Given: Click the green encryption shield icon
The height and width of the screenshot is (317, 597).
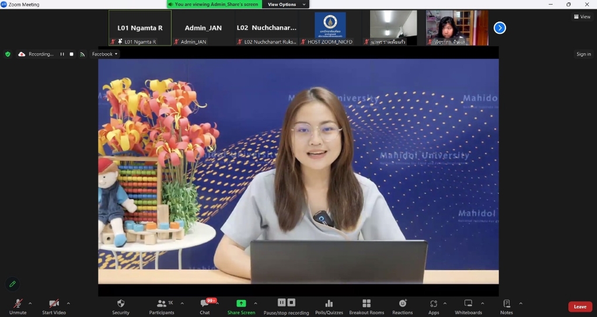Looking at the screenshot, I should (8, 54).
